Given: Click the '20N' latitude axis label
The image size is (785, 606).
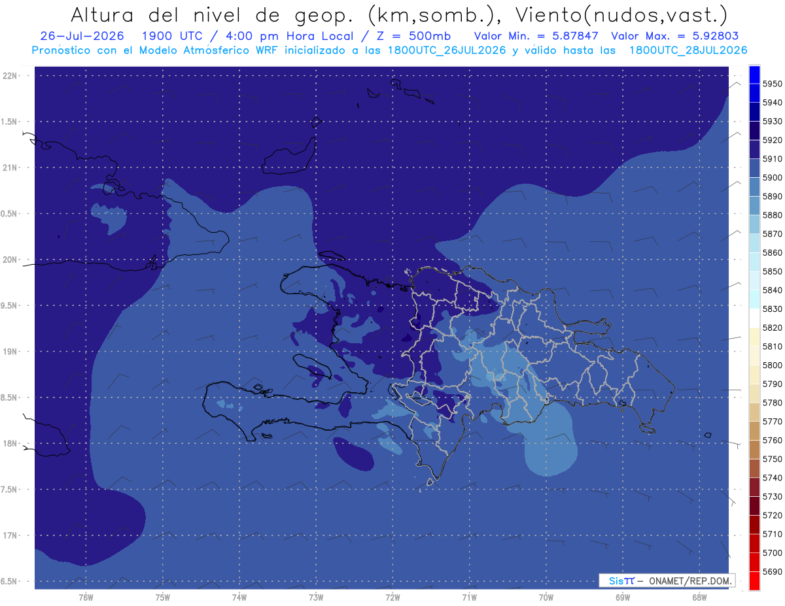Looking at the screenshot, I should tap(10, 260).
